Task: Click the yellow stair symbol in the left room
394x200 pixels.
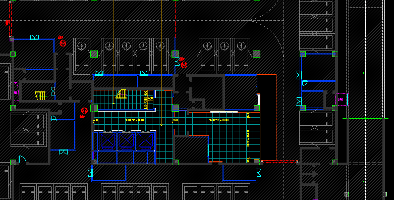Action: (x=40, y=95)
